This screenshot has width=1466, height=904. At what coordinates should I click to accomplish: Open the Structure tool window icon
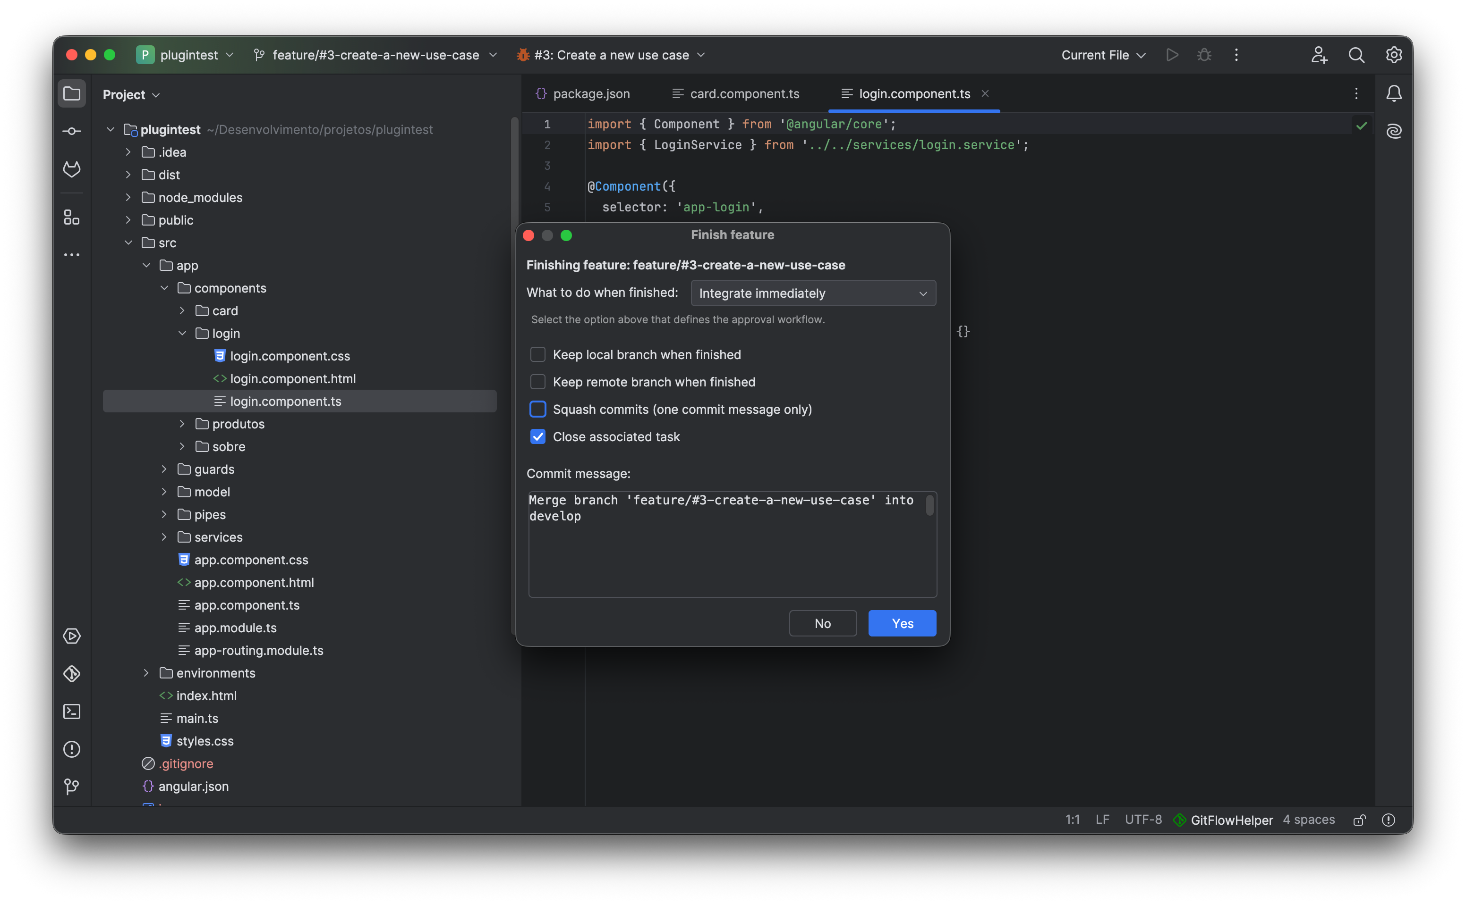pos(72,217)
